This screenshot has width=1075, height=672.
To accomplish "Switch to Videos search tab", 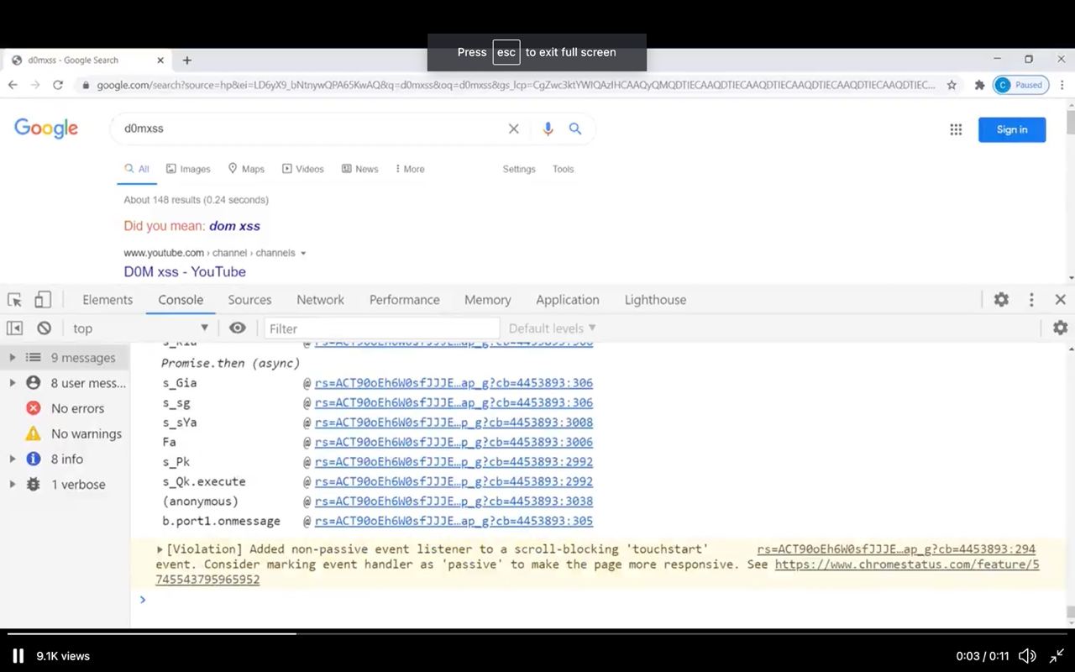I will [302, 169].
